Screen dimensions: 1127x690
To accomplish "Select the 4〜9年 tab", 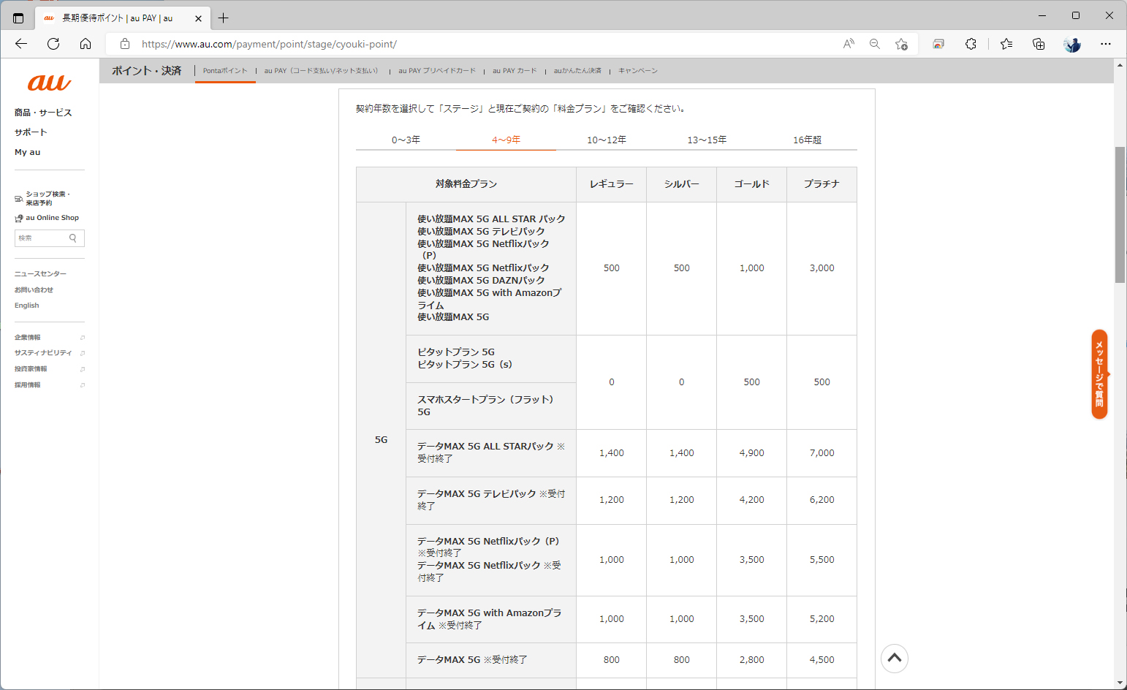I will point(506,140).
